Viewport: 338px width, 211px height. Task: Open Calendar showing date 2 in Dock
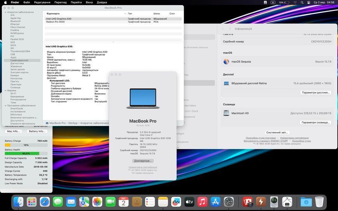[124, 202]
